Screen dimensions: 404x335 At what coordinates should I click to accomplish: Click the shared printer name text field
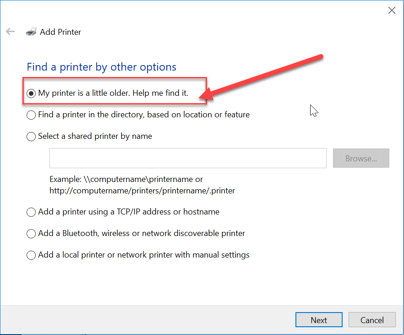[188, 158]
